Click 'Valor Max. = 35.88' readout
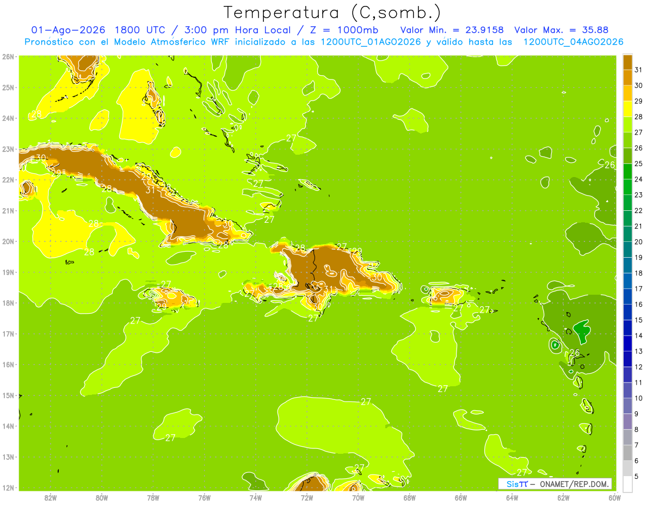Screen dimensions: 653x505 tap(561, 30)
